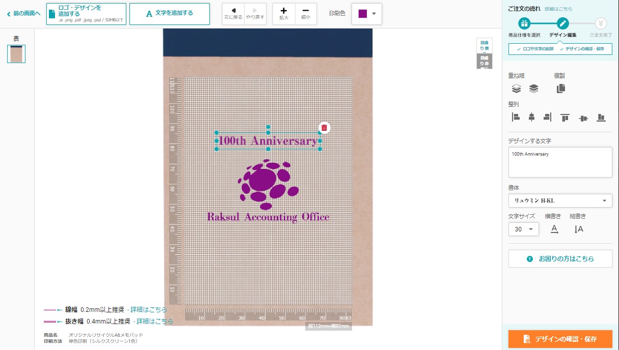Center the selected object horizontally
The height and width of the screenshot is (350, 619).
coord(531,118)
